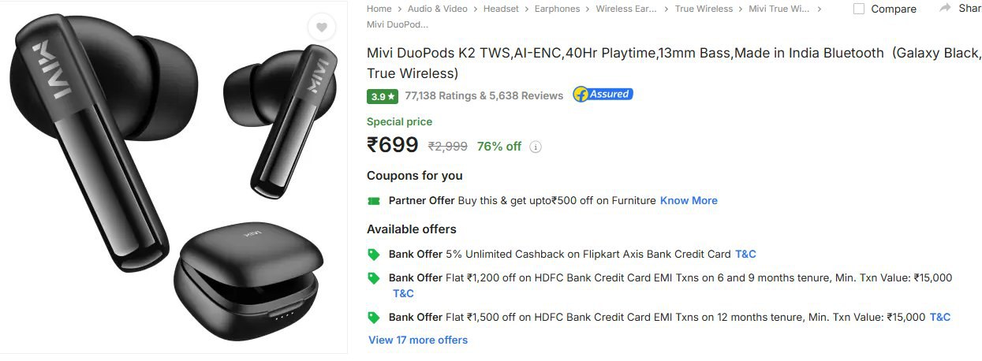This screenshot has width=982, height=361.
Task: Open Audio & Video breadcrumb category
Action: pos(437,9)
